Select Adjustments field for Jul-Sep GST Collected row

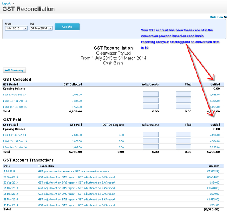(x=151, y=94)
